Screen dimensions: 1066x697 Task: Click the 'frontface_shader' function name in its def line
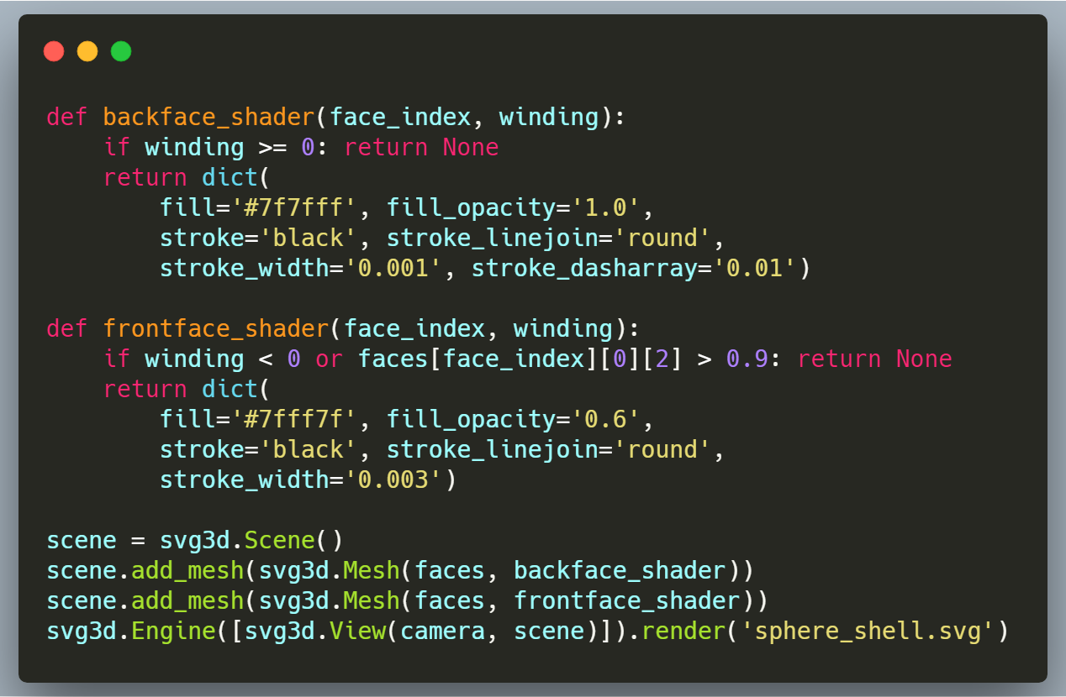(216, 328)
